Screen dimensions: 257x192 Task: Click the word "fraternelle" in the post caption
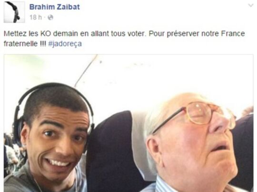click(20, 44)
